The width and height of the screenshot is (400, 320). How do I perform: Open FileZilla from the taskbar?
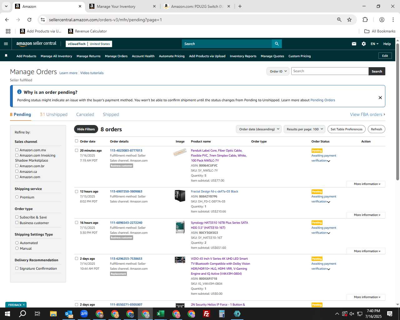pyautogui.click(x=207, y=314)
